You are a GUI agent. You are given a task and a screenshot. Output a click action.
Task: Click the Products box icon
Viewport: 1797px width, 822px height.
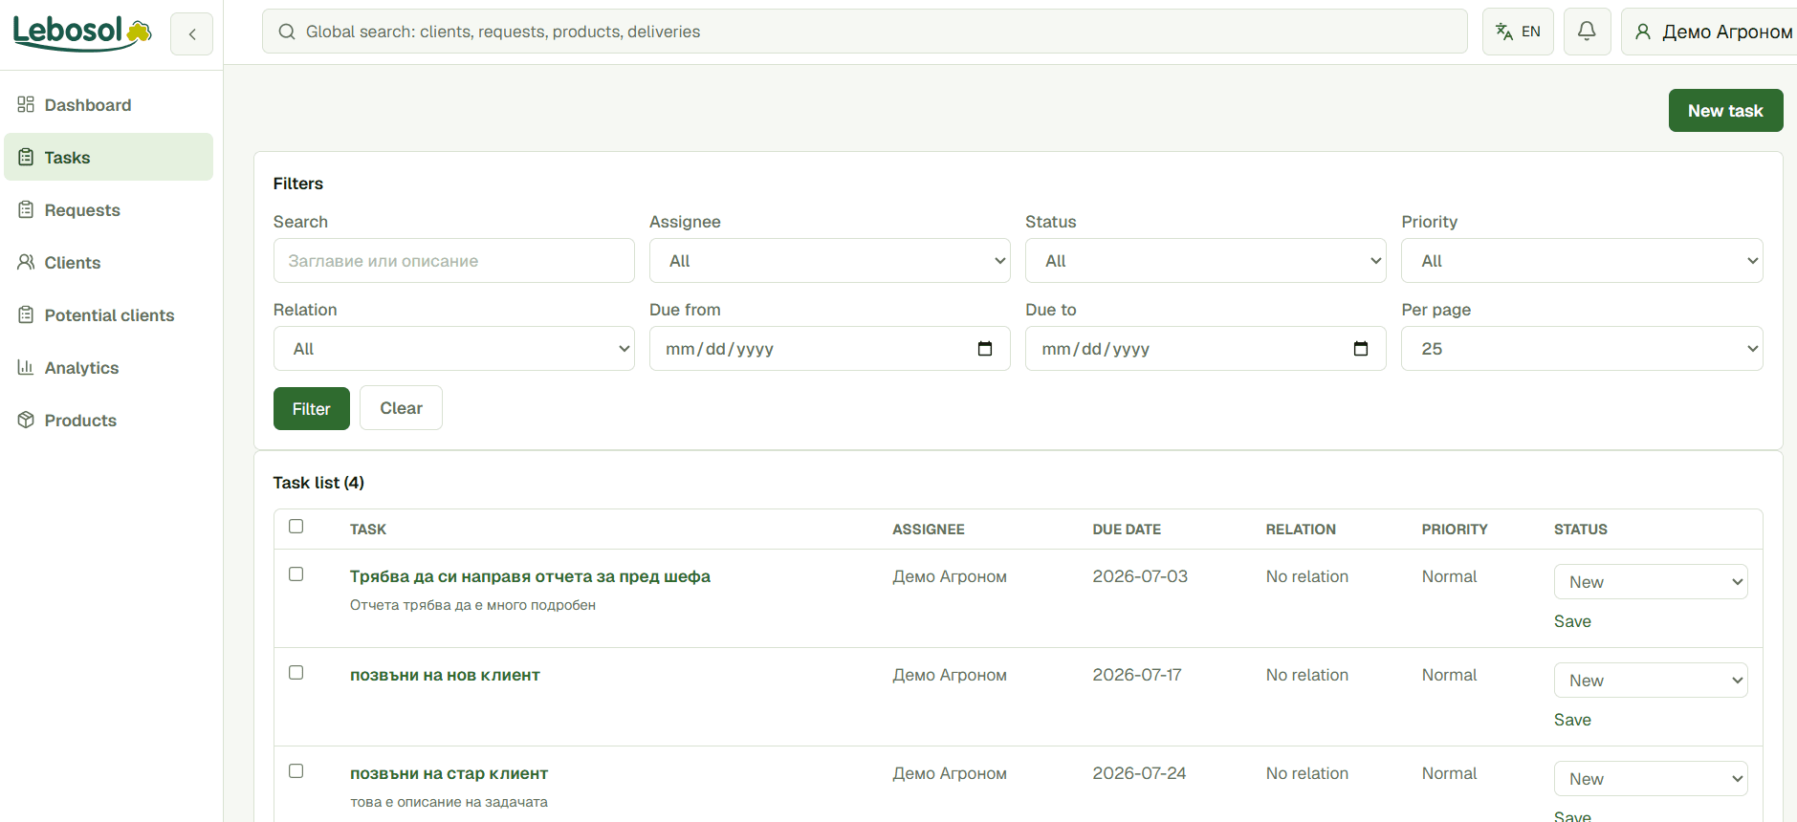26,420
